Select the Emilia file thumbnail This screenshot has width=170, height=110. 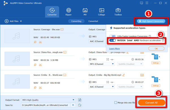click(17, 81)
